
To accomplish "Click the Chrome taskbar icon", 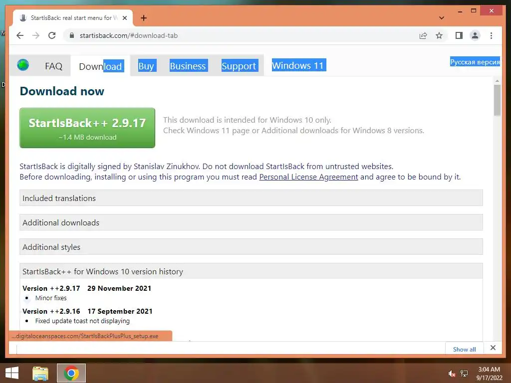I will [71, 373].
